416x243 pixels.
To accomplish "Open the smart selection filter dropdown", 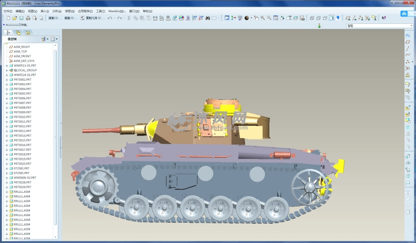I will [379, 25].
